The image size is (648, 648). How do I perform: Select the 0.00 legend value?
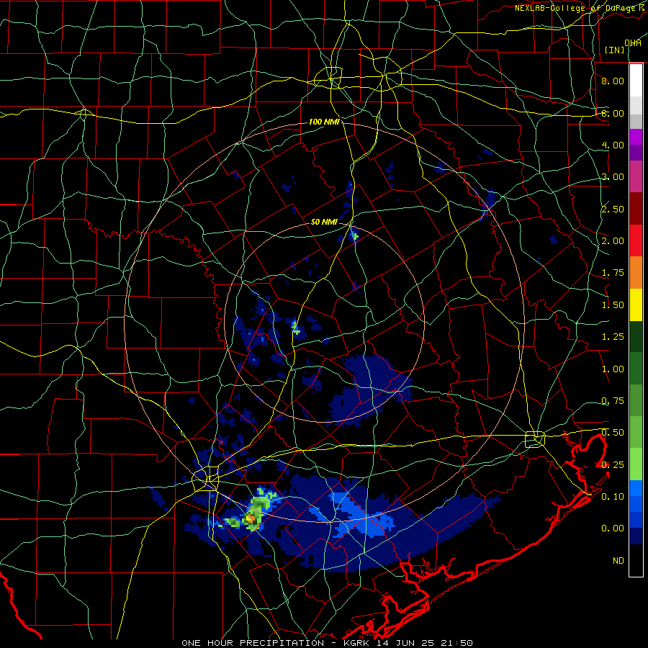click(x=613, y=528)
